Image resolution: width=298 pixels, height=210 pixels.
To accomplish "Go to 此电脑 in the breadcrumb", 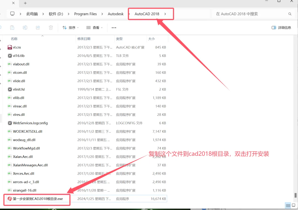I will [x=32, y=14].
